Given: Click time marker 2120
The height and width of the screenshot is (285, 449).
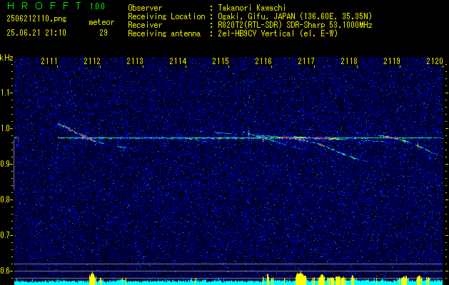Looking at the screenshot, I should point(435,61).
